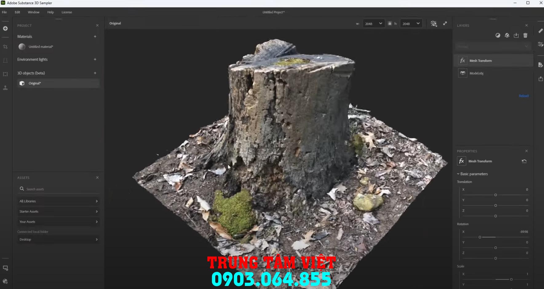Click the fx icon in Properties panel
Screen dimensions: 544x289
461,161
